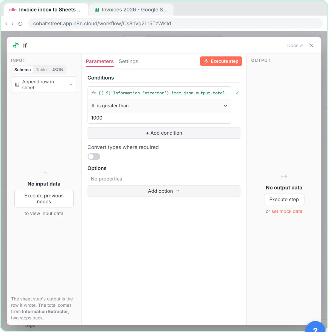Click the No output data text
Viewport: 328px width, 332px height.
[x=284, y=188]
